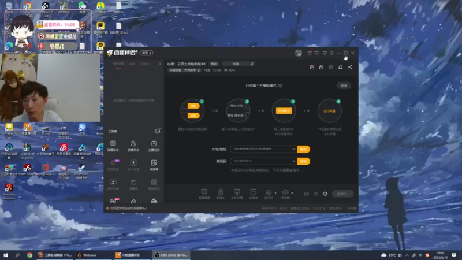Switch to OBS 23.0.2 in taskbar
Viewport: 462px width, 260px height.
pyautogui.click(x=171, y=255)
